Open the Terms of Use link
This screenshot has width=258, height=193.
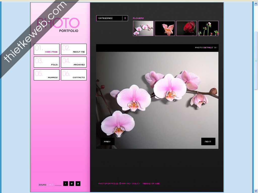pos(151,183)
